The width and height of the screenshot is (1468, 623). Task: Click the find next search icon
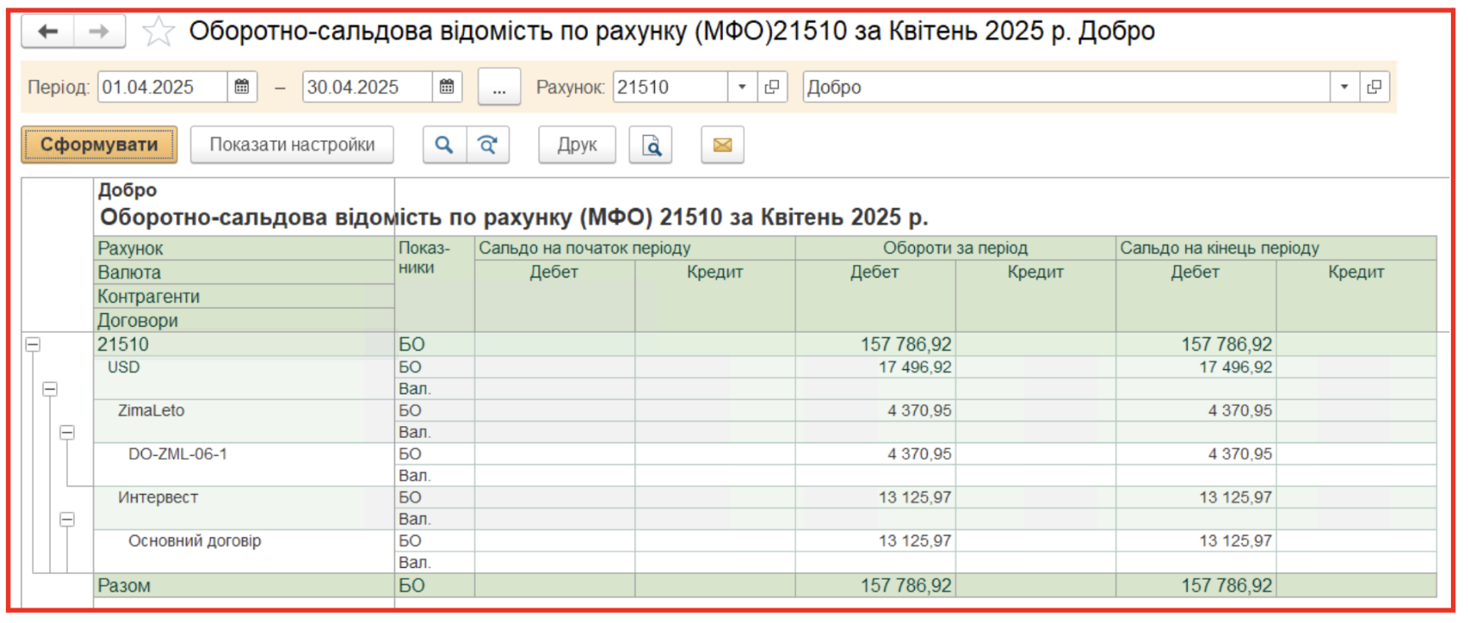pos(488,144)
